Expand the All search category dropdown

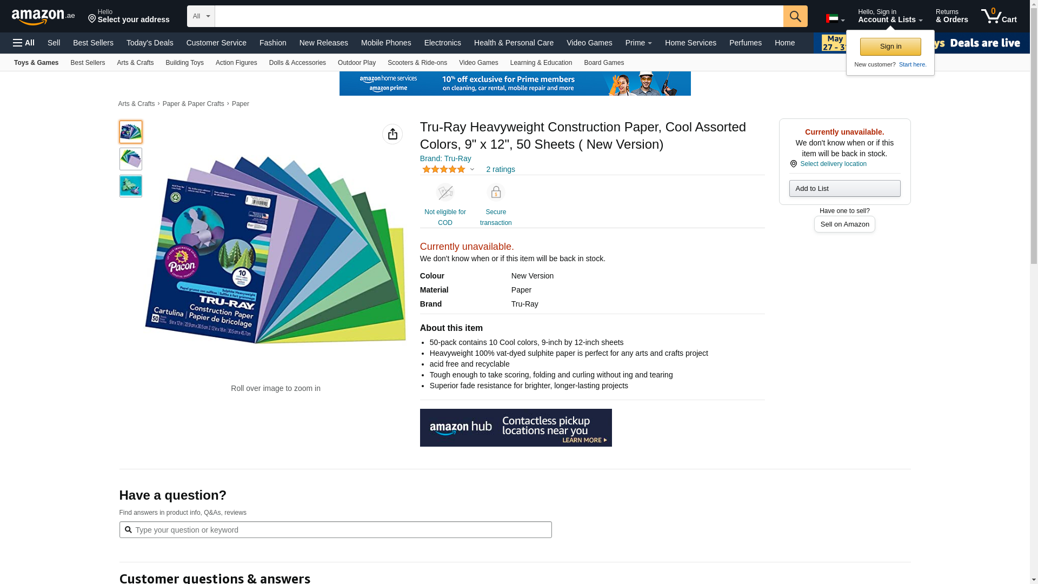201,16
